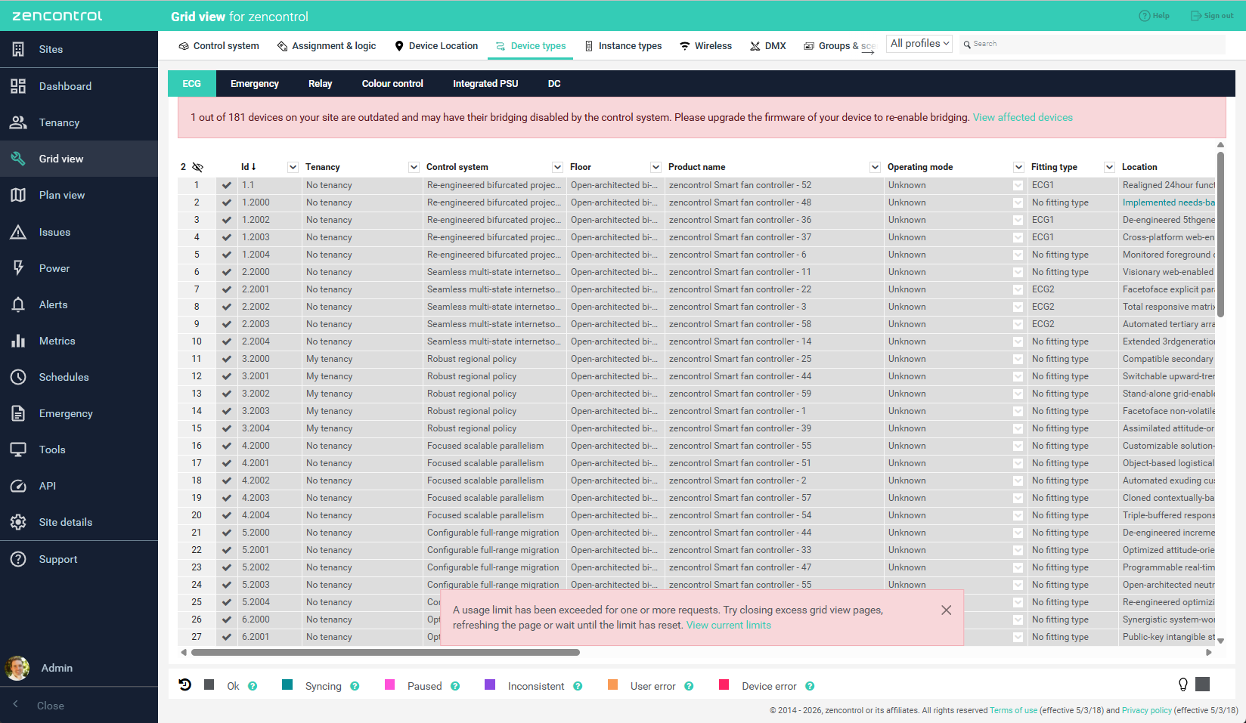The height and width of the screenshot is (723, 1246).
Task: Switch to Wireless tab
Action: click(705, 46)
